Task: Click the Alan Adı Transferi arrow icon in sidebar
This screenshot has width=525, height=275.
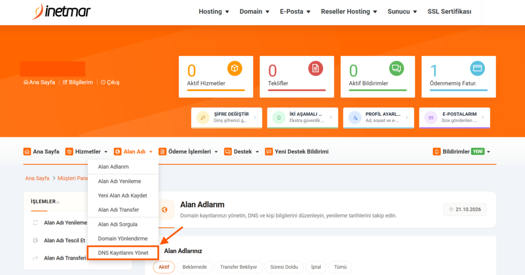Action: [35, 258]
